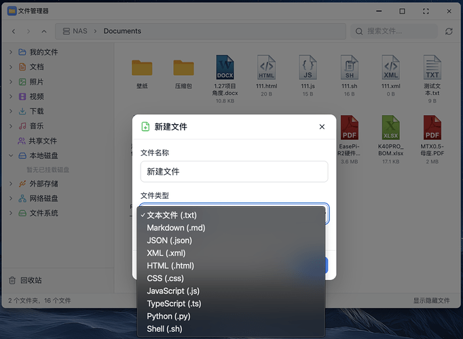The width and height of the screenshot is (463, 339).
Task: Choose Markdown (.md) from the file type list
Action: tap(176, 228)
